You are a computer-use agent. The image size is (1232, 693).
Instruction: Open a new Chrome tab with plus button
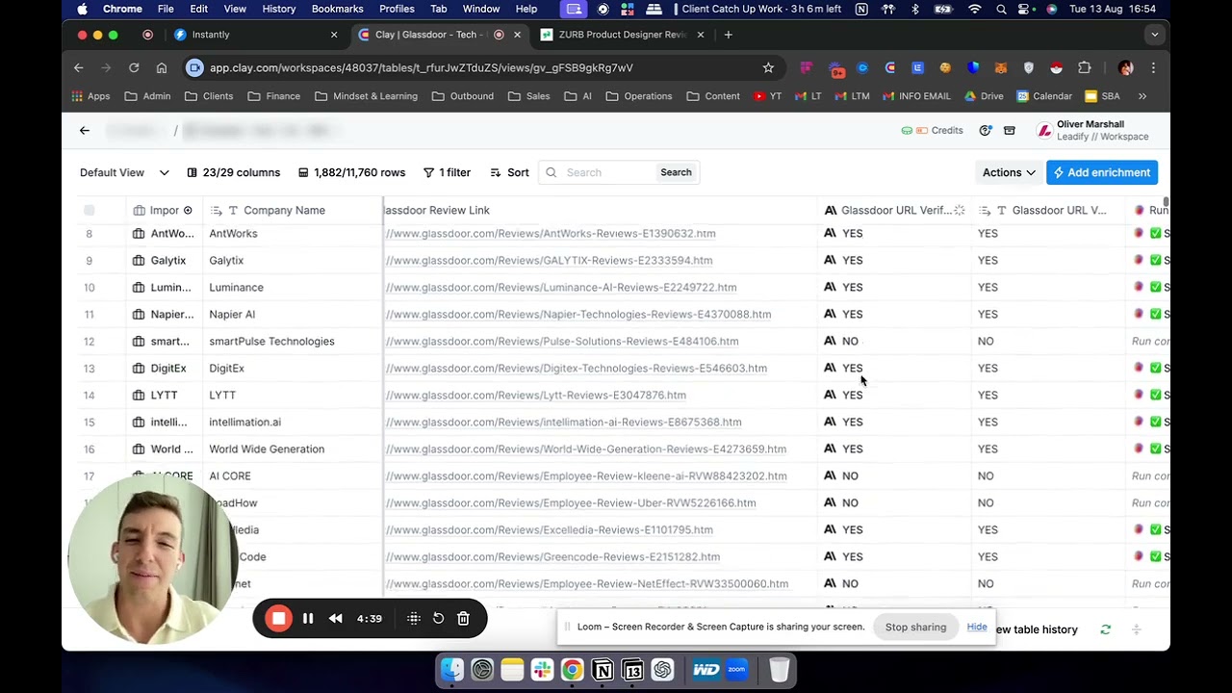point(728,35)
